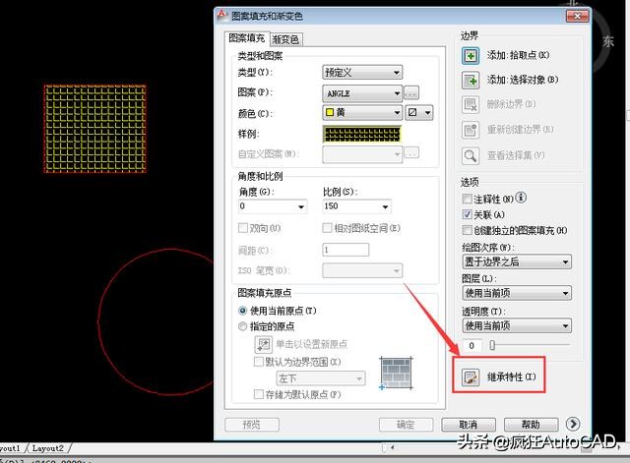Open the 类型 type dropdown
Image resolution: width=630 pixels, height=463 pixels.
[362, 73]
